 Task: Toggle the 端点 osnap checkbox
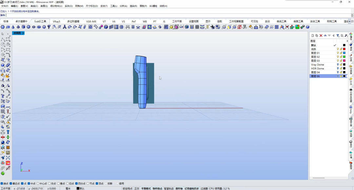pos(2,183)
